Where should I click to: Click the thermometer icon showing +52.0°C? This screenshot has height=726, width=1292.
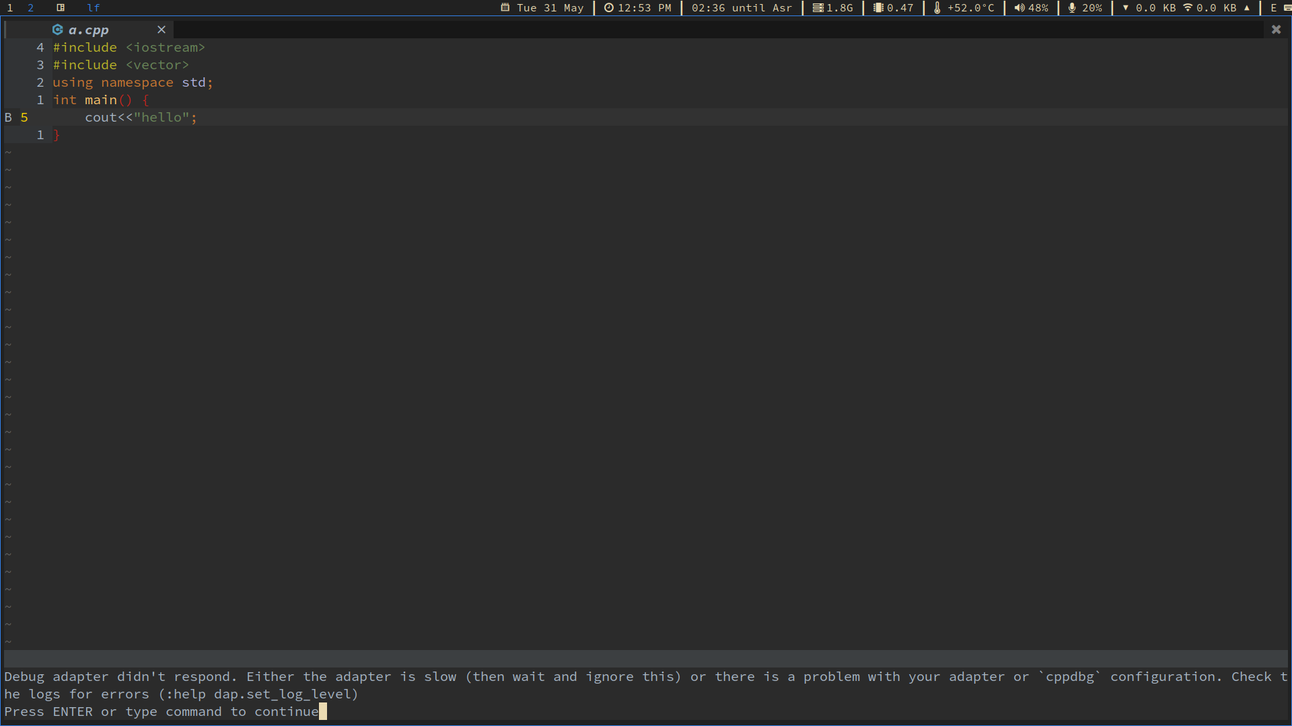coord(938,8)
